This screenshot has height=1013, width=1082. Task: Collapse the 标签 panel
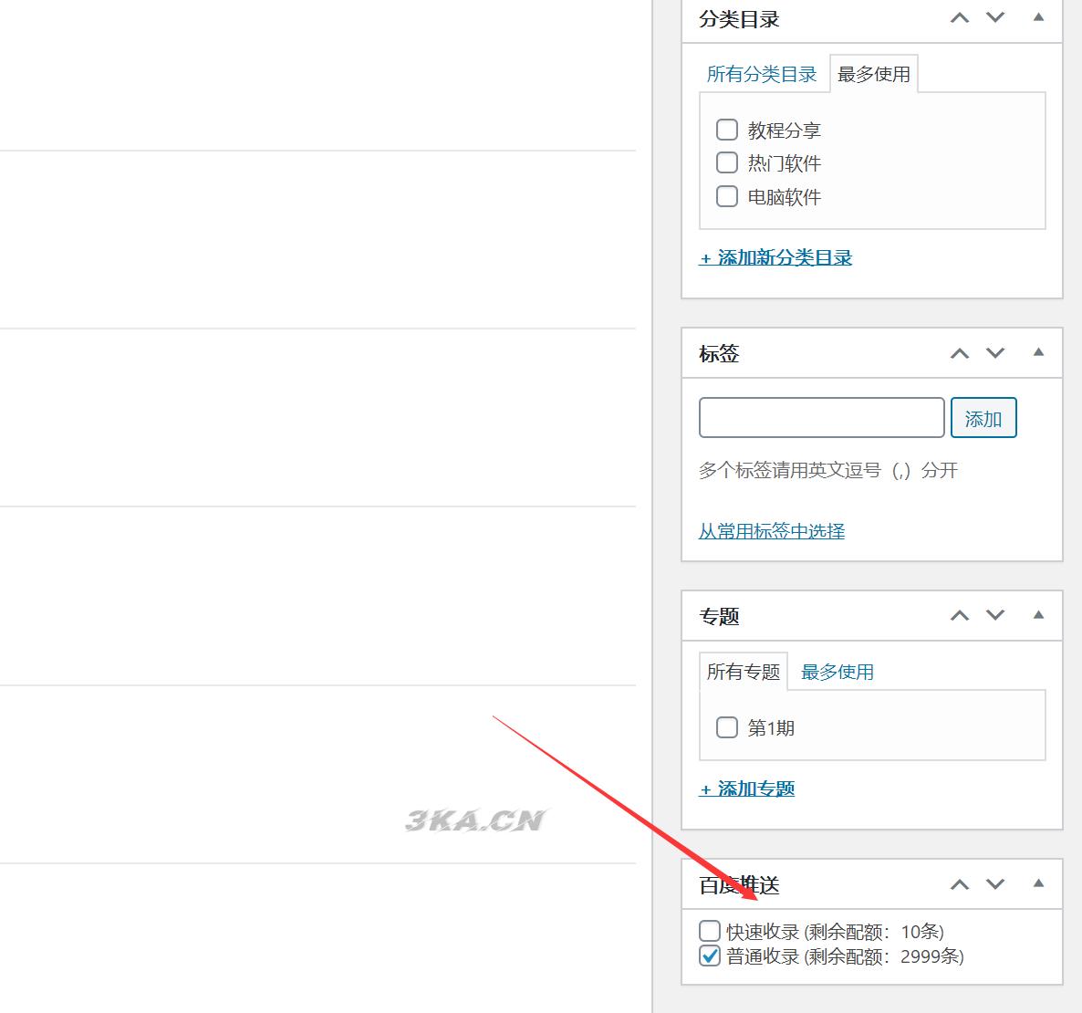point(1038,352)
